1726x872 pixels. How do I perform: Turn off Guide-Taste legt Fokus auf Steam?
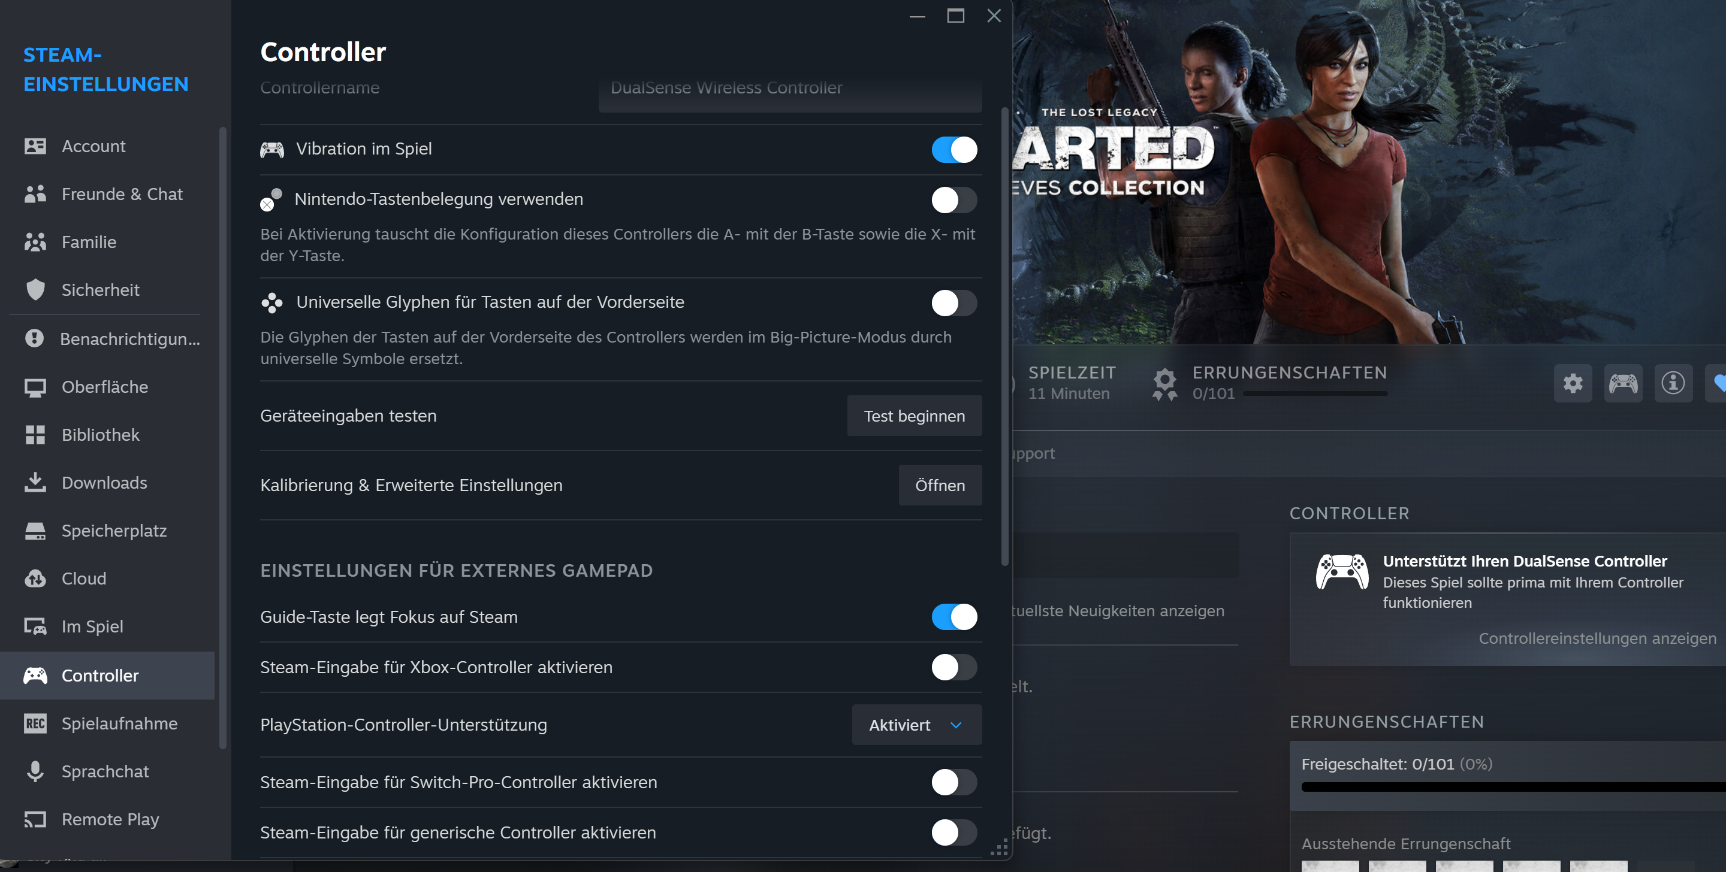coord(953,617)
